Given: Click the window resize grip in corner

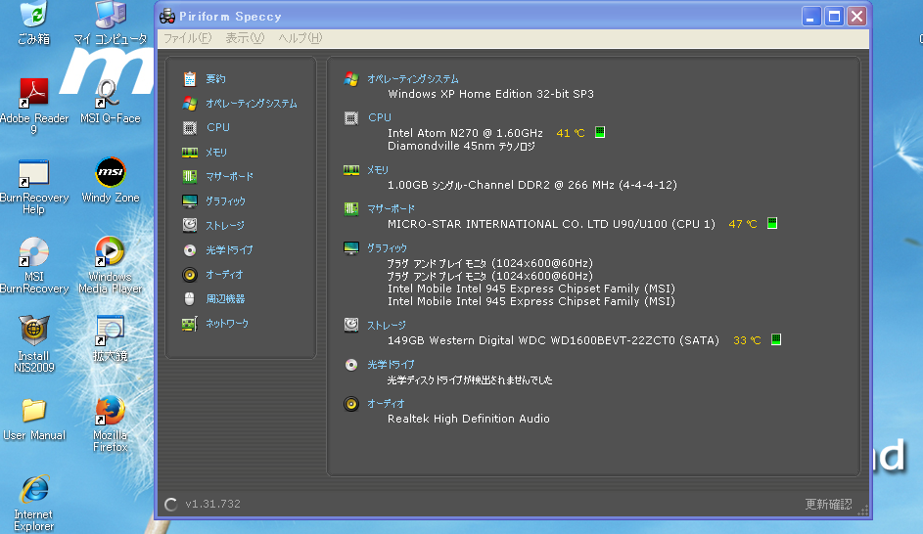Looking at the screenshot, I should [863, 512].
